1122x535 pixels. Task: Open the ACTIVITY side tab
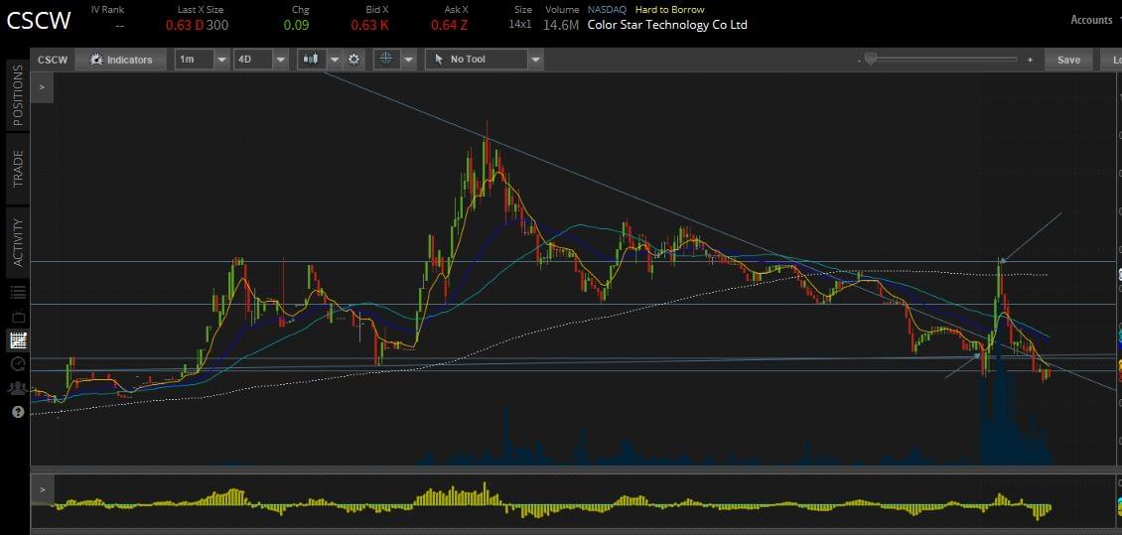18,242
